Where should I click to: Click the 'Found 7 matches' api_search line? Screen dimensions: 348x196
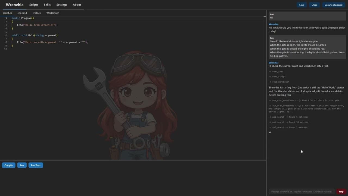(288, 127)
